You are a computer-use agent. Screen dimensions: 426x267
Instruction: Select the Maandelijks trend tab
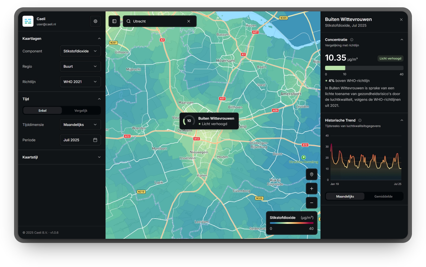point(345,196)
